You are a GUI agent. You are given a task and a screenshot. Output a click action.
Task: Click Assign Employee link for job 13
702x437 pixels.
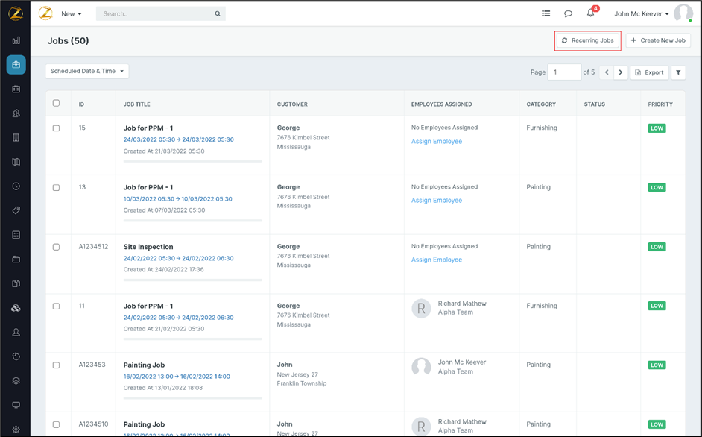[437, 200]
